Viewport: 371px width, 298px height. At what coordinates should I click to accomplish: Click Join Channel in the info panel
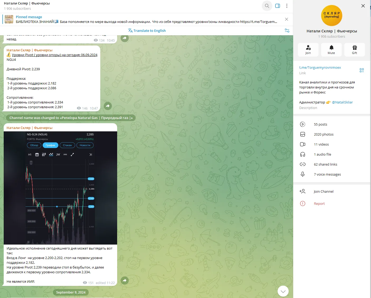(332, 191)
